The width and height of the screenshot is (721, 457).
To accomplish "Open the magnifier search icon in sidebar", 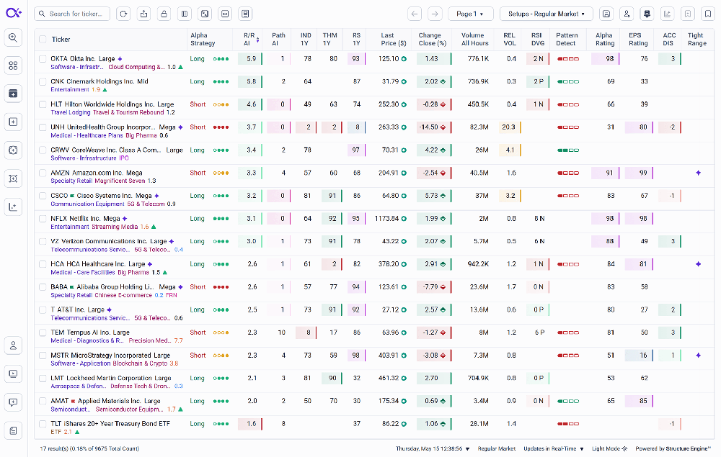I will pos(13,37).
